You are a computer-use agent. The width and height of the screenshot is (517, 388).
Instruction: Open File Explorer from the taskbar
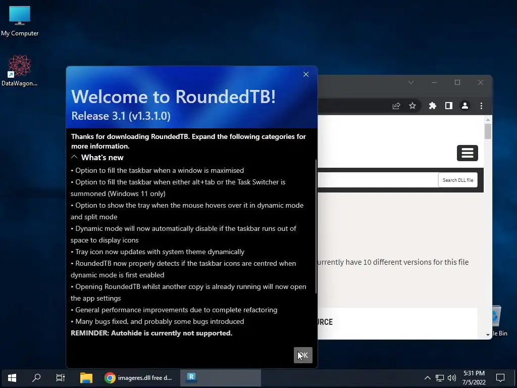tap(86, 378)
